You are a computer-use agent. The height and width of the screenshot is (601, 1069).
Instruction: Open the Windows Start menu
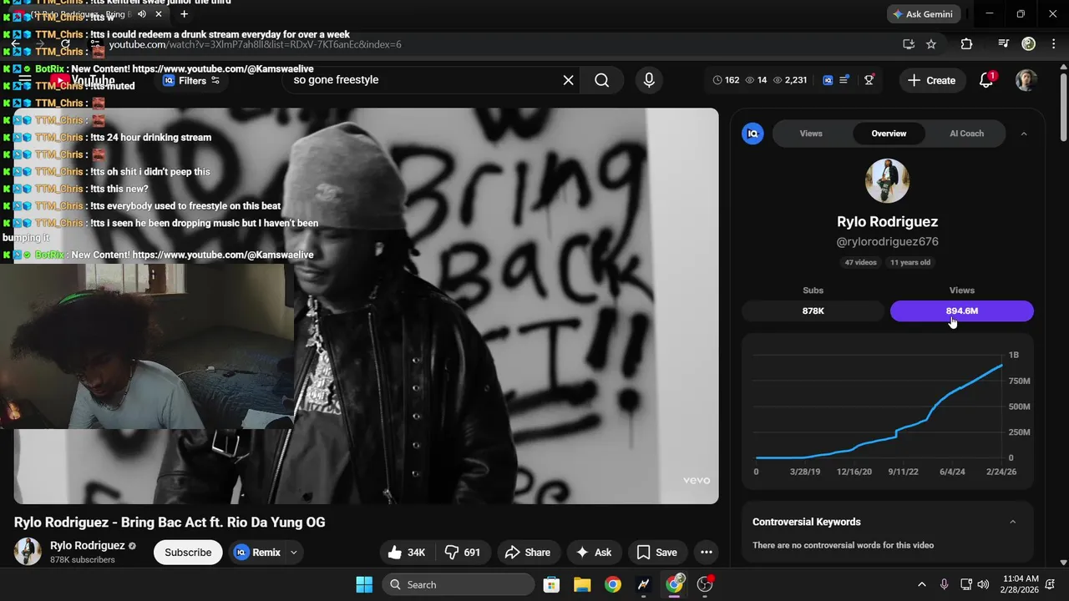[x=364, y=584]
